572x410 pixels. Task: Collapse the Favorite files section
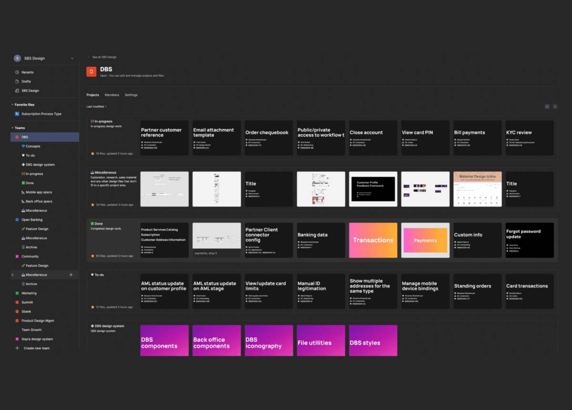[x=12, y=104]
